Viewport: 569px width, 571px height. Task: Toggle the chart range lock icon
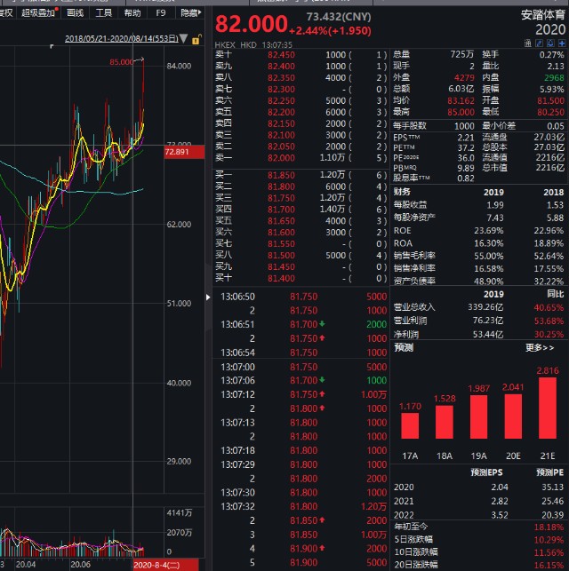tap(196, 39)
